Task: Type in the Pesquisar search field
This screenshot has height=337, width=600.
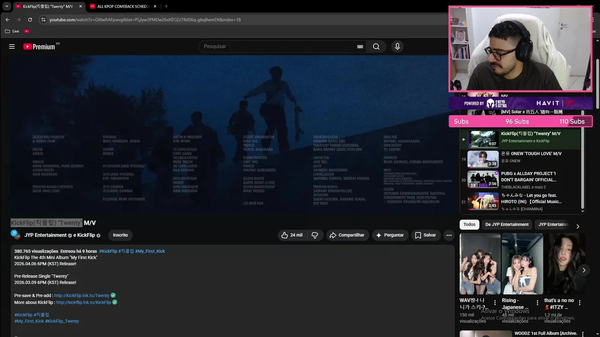Action: pyautogui.click(x=279, y=46)
